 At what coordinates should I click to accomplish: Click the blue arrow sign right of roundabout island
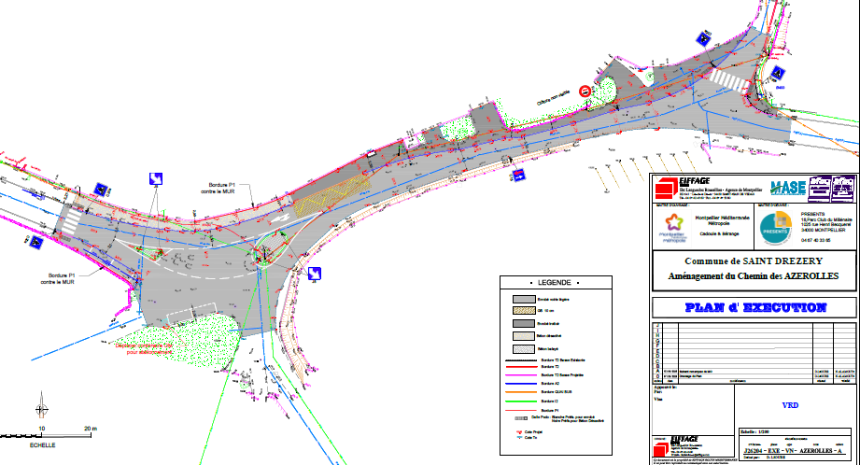tap(315, 273)
